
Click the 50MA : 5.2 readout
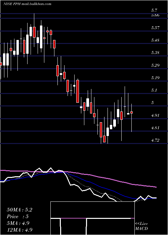click(x=19, y=210)
